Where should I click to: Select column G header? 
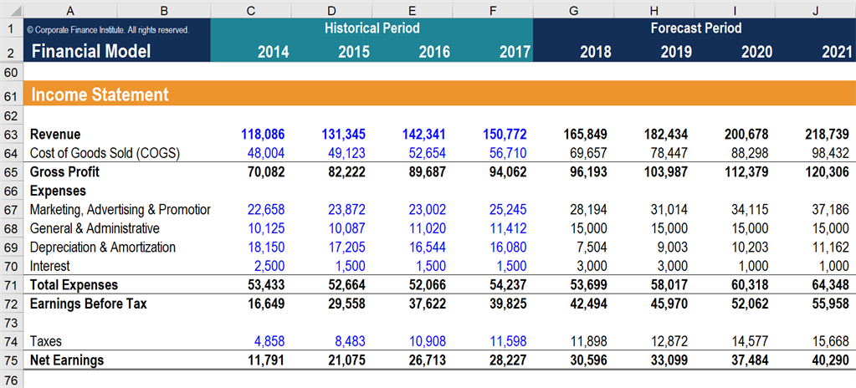pyautogui.click(x=572, y=10)
